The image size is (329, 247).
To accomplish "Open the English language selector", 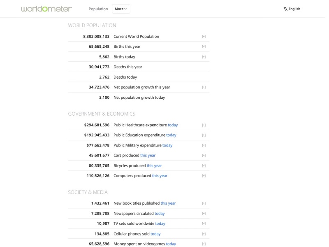I will click(292, 9).
